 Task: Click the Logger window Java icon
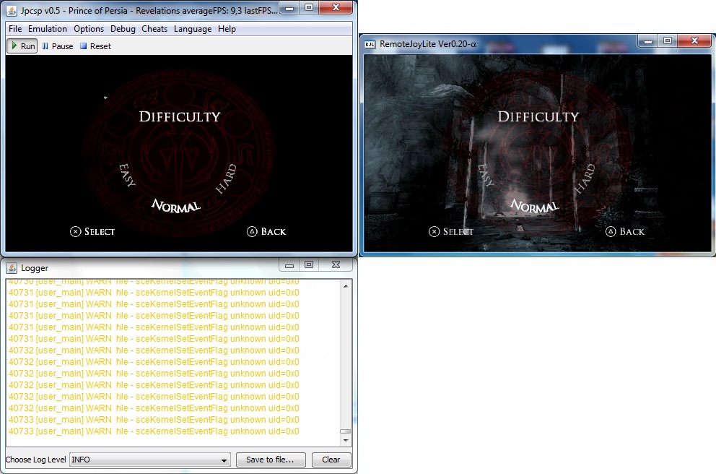[x=12, y=267]
